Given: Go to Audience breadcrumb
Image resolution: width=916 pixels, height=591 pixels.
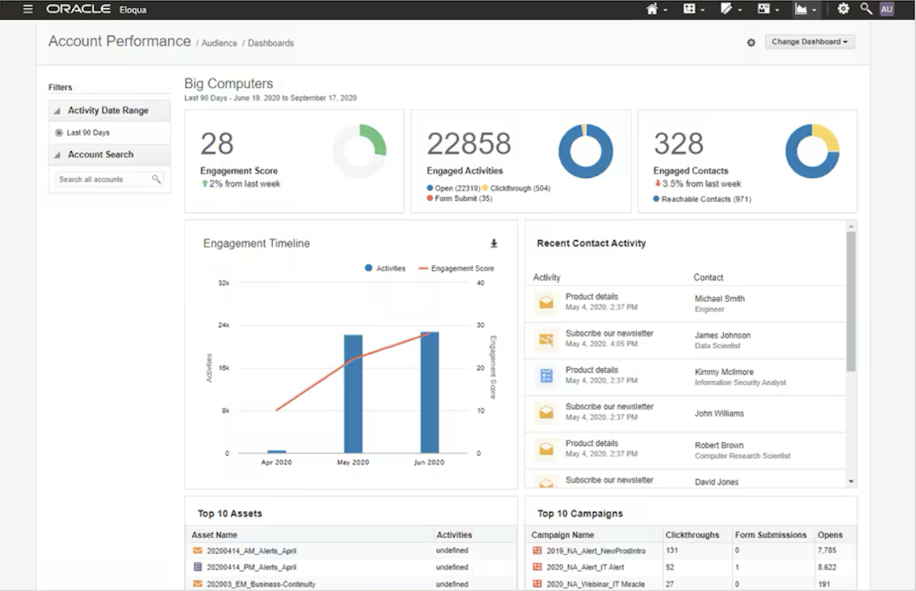Looking at the screenshot, I should click(x=219, y=43).
